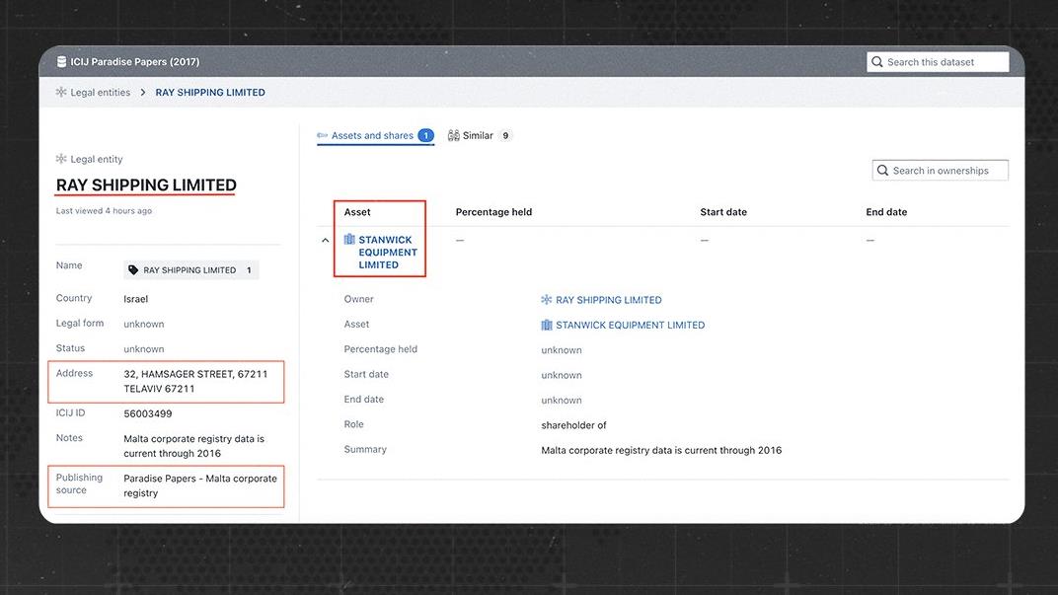Click RAY SHIPPING LIMITED in breadcrumb
Screen dimensions: 1058x595
click(x=210, y=93)
